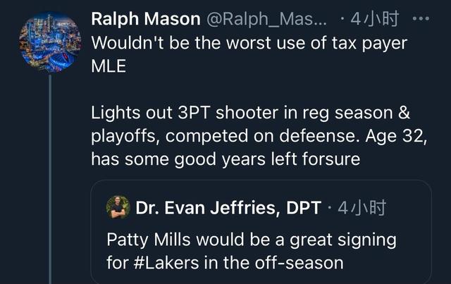Click the word "MLE" in the tweet
Viewport: 451px width, 284px height.
[109, 66]
